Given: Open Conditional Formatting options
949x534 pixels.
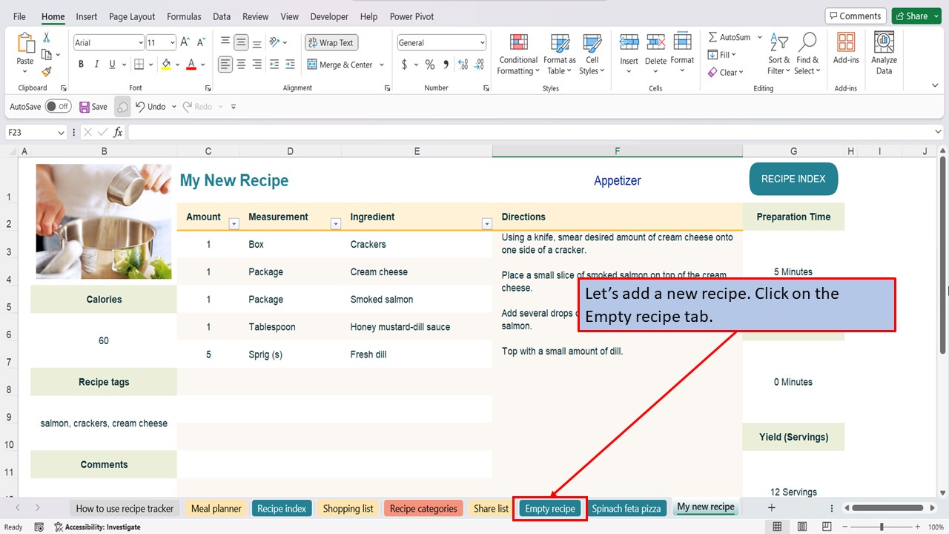Looking at the screenshot, I should [x=518, y=53].
